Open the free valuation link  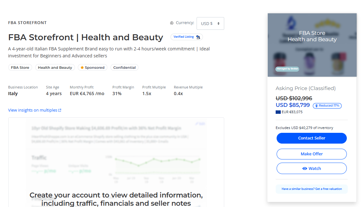pyautogui.click(x=312, y=189)
